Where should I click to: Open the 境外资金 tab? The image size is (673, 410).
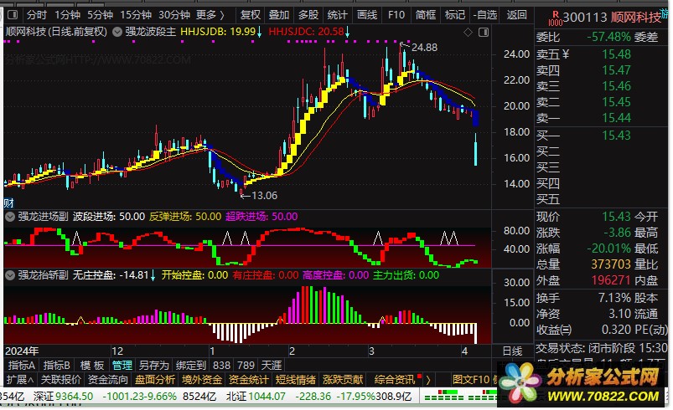coord(202,380)
